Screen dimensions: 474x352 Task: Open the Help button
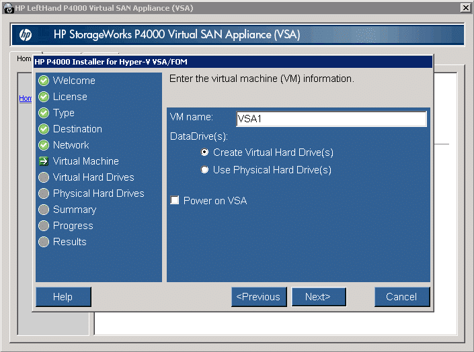point(63,297)
